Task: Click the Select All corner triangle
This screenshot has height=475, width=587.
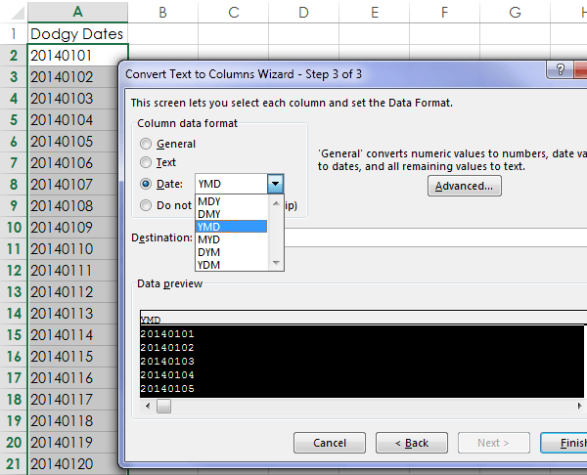Action: coord(17,13)
